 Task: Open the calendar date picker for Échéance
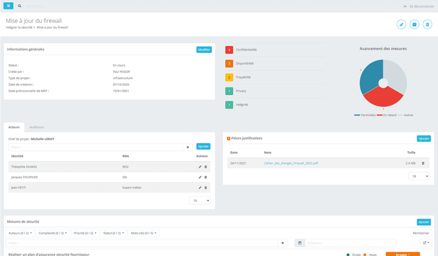click(300, 243)
